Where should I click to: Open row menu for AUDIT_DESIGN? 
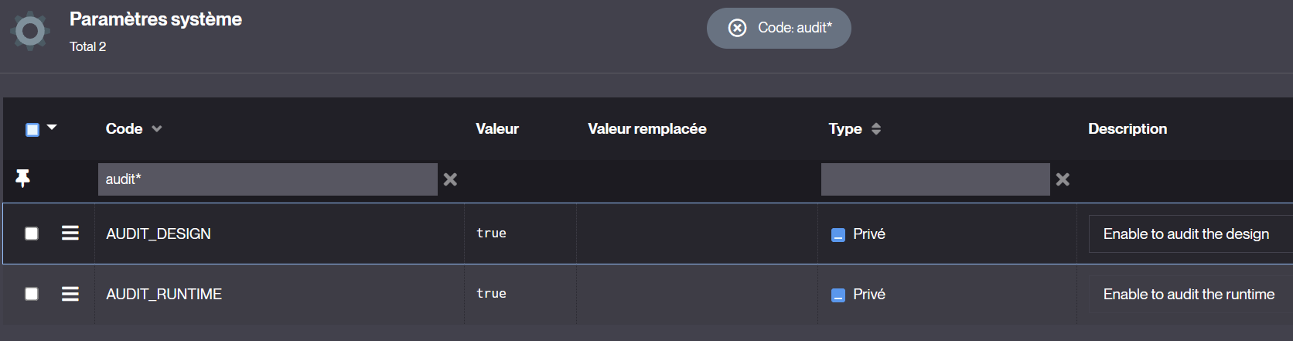click(70, 233)
